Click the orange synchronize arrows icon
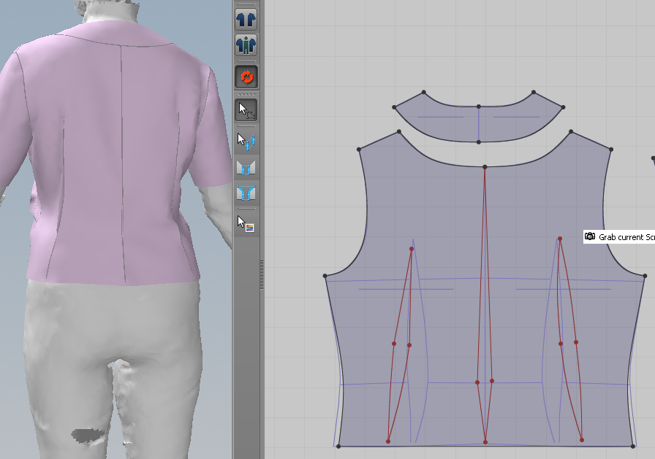The image size is (655, 459). click(246, 77)
